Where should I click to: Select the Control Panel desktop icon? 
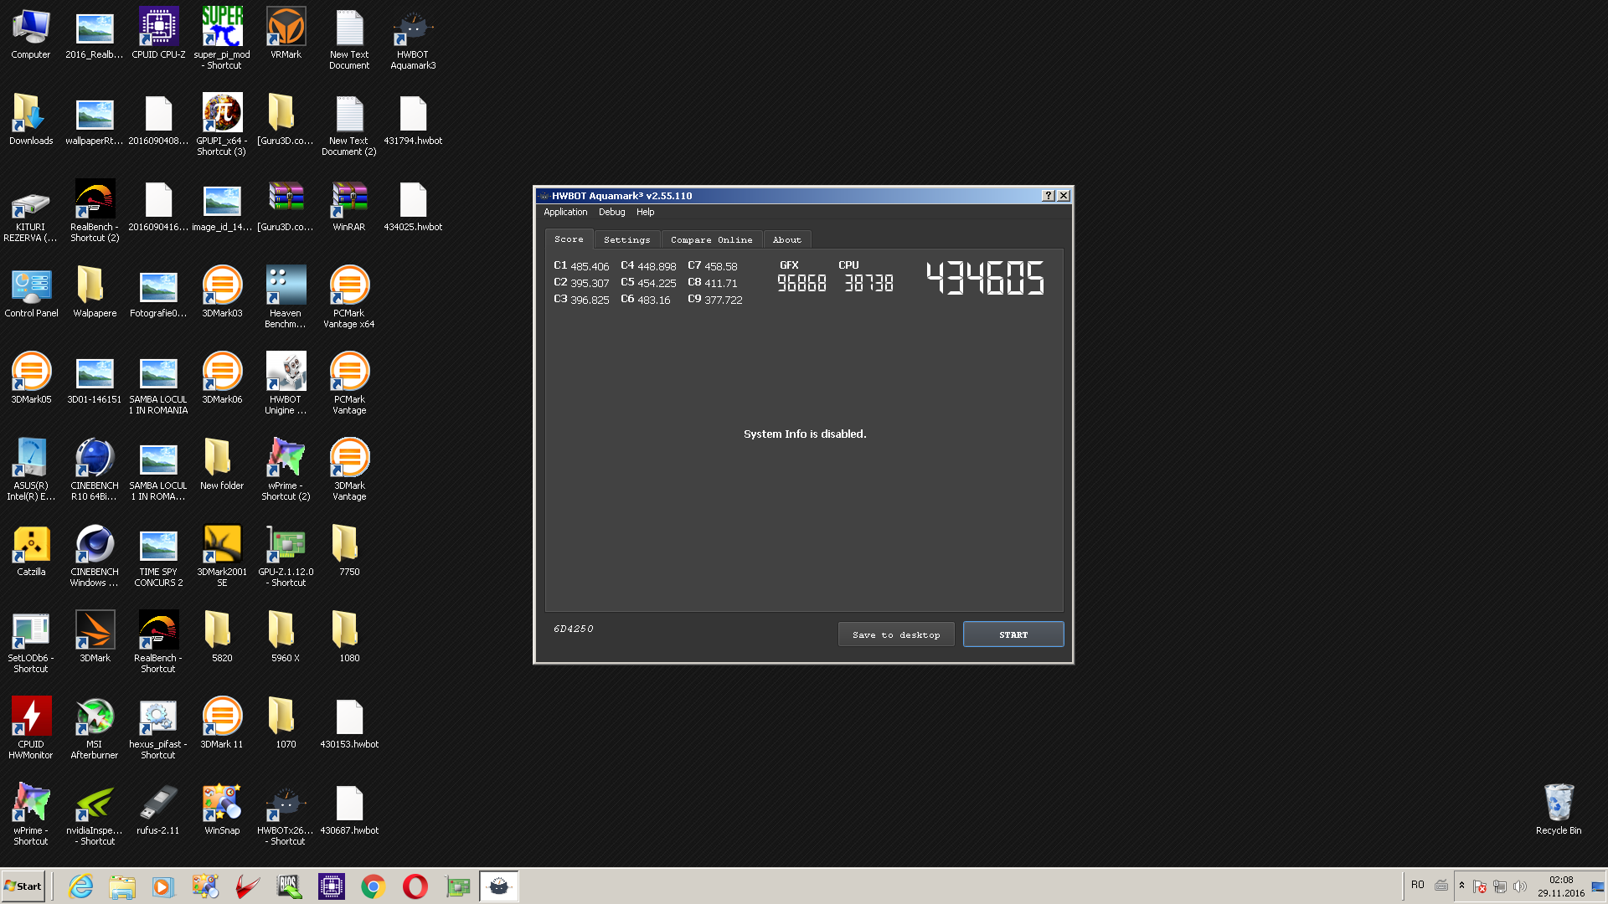tap(31, 292)
